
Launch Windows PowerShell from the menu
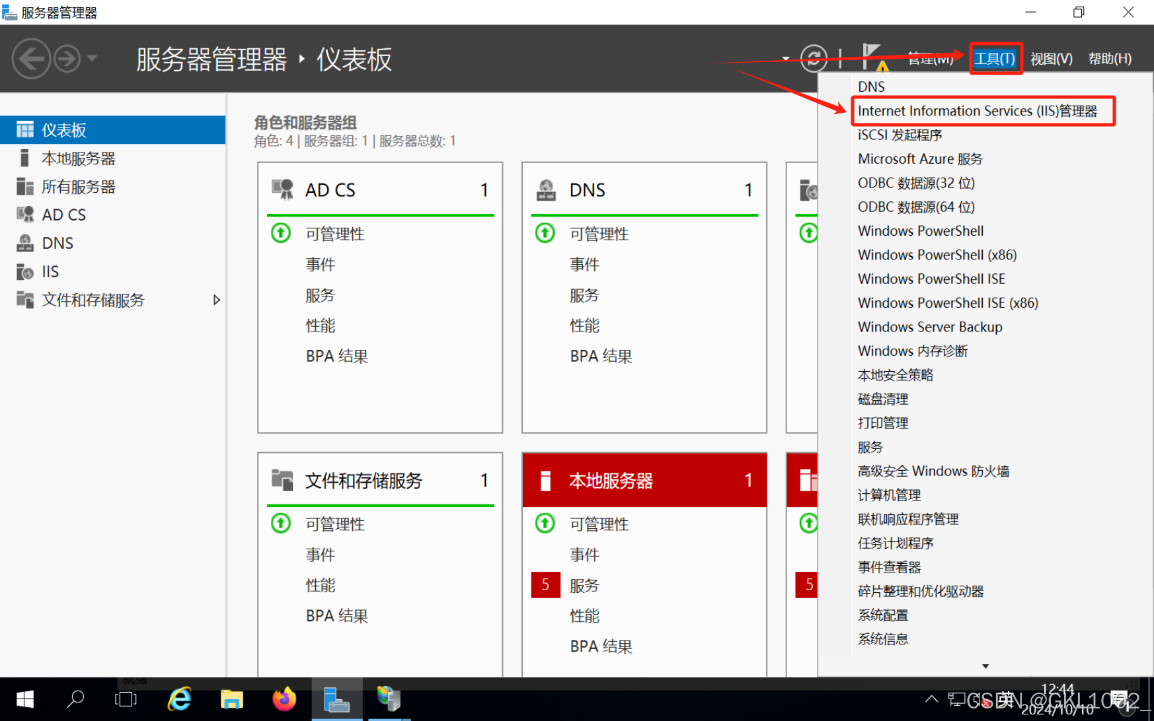pyautogui.click(x=921, y=231)
